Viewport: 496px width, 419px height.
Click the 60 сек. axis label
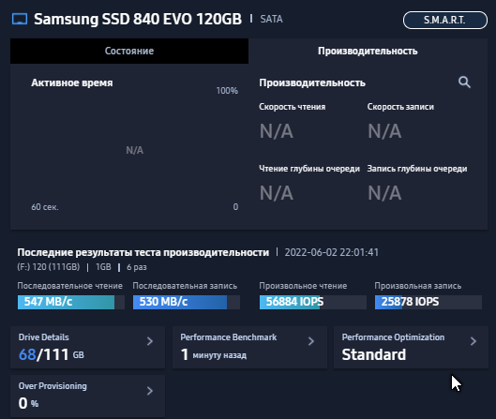45,207
